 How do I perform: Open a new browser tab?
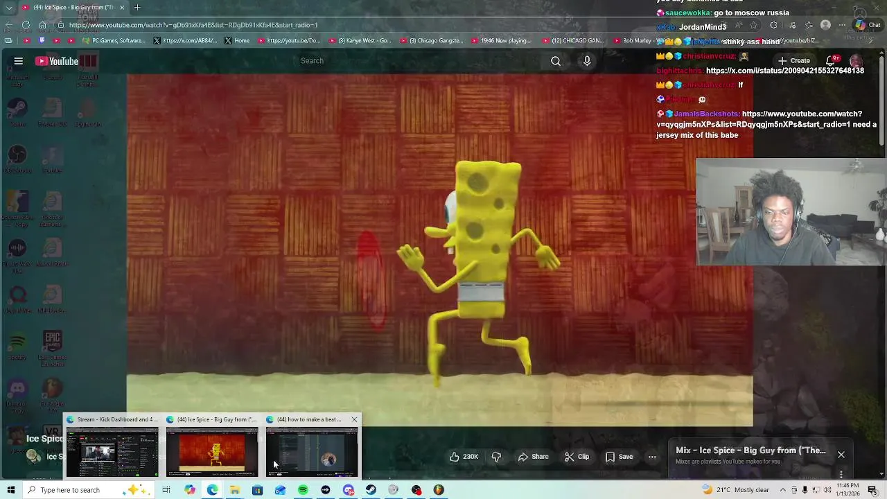137,8
